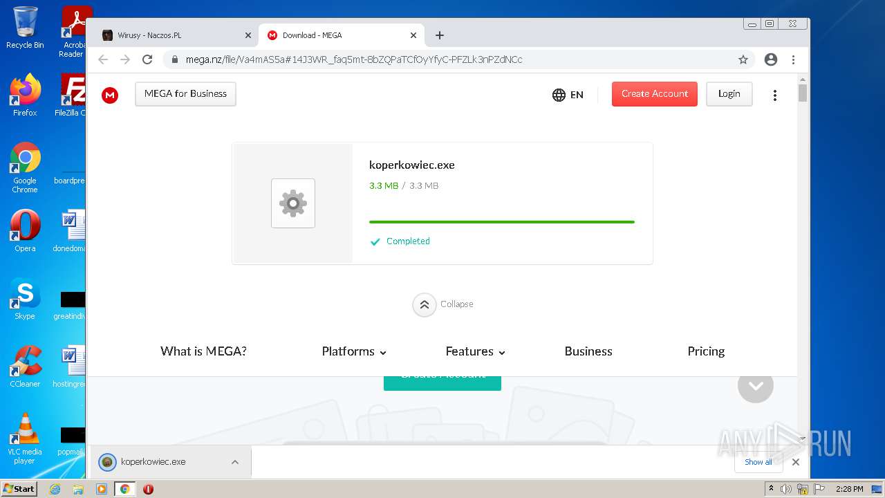Open Windows Explorer taskbar folder icon
Viewport: 885px width, 498px height.
coord(78,489)
